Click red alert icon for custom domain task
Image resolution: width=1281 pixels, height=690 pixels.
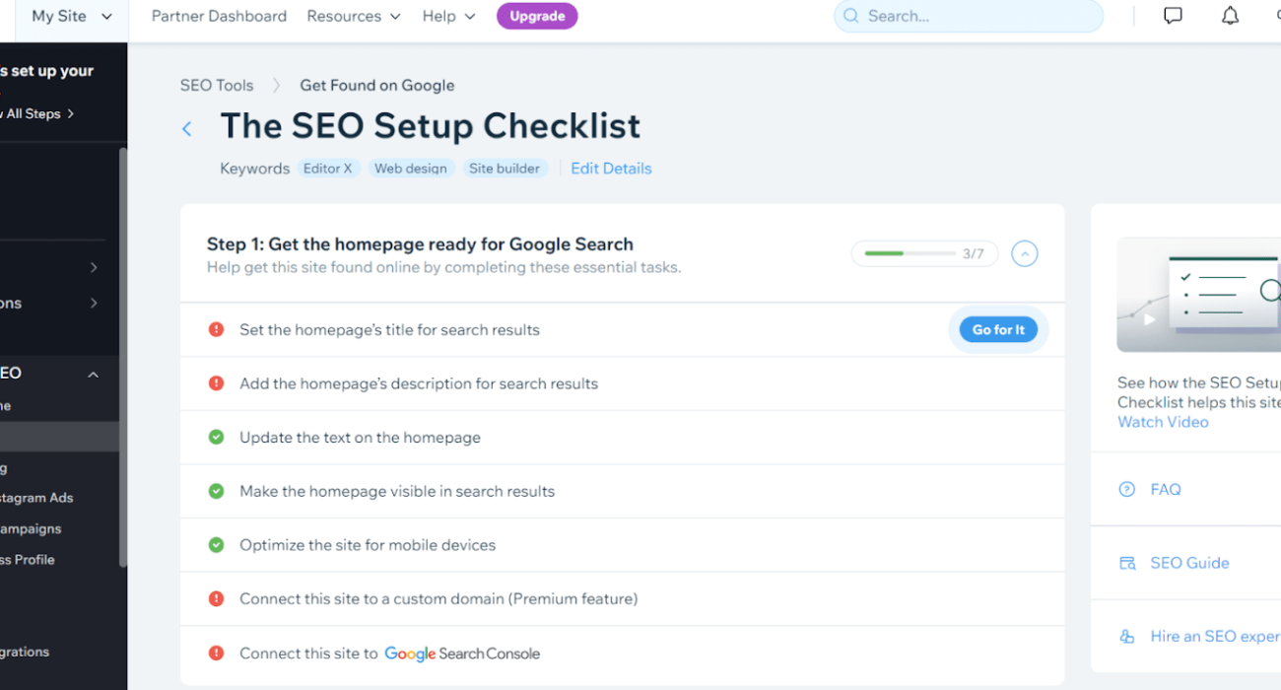217,598
